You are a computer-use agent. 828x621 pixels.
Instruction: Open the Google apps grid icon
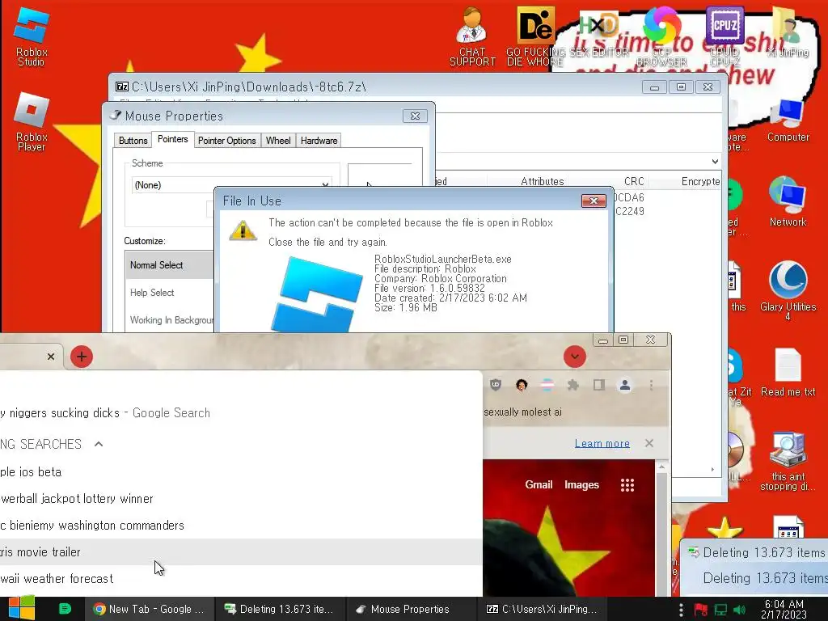click(627, 485)
